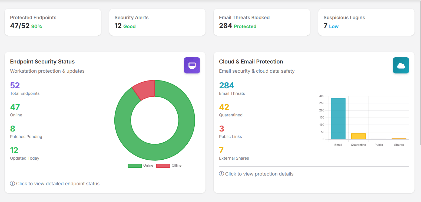Open detailed endpoint status via its link

58,183
